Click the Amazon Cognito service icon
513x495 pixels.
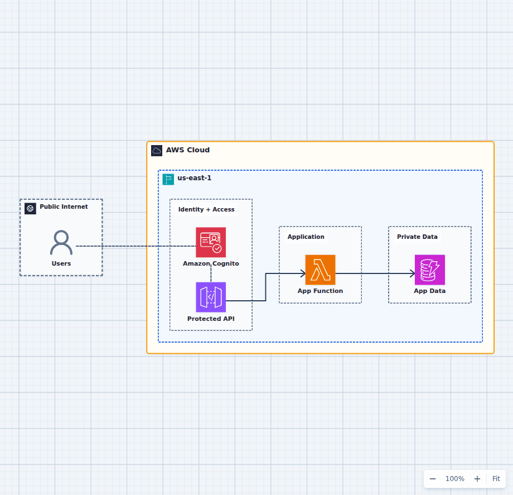click(x=211, y=242)
